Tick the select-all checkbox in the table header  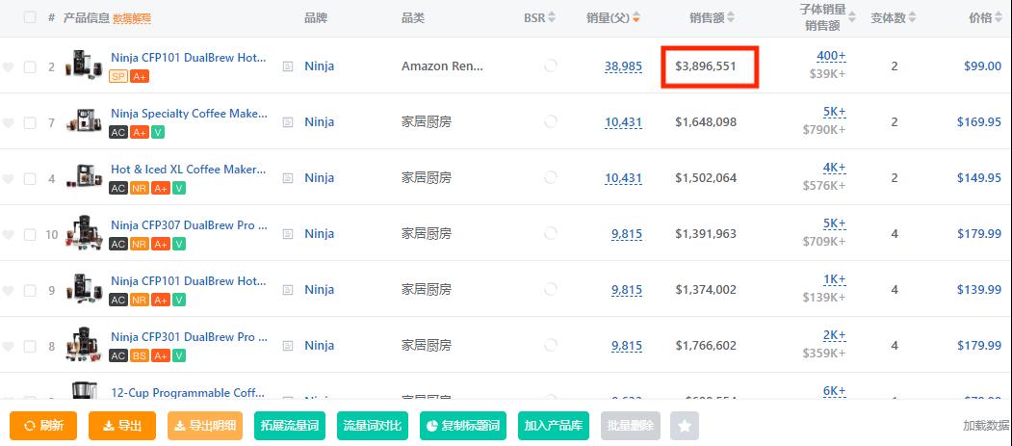point(30,17)
